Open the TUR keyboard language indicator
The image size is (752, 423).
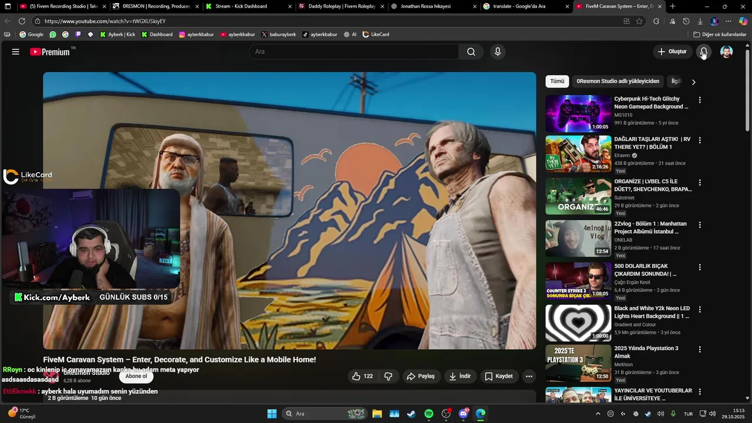[x=688, y=414]
